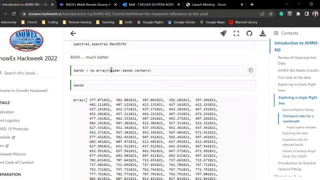Switch to the Introduction to AVIRIS-NG tab
The width and height of the screenshot is (320, 180).
25,4
